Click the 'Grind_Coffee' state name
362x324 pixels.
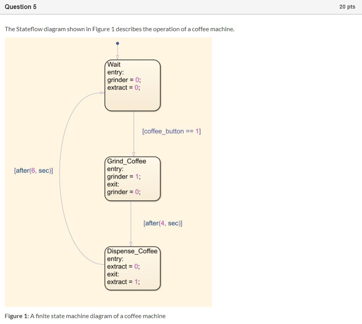[127, 161]
